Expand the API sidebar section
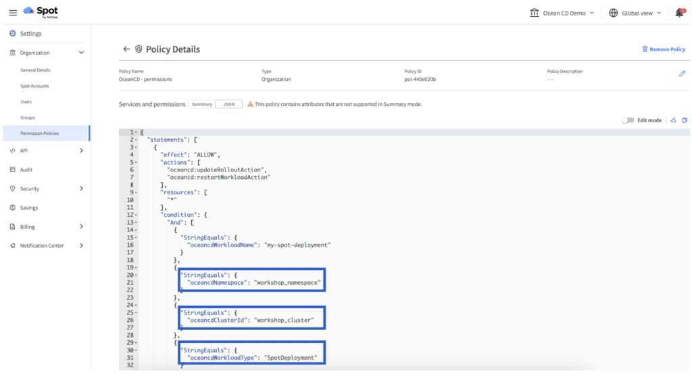Viewport: 692px width, 378px height. 81,151
